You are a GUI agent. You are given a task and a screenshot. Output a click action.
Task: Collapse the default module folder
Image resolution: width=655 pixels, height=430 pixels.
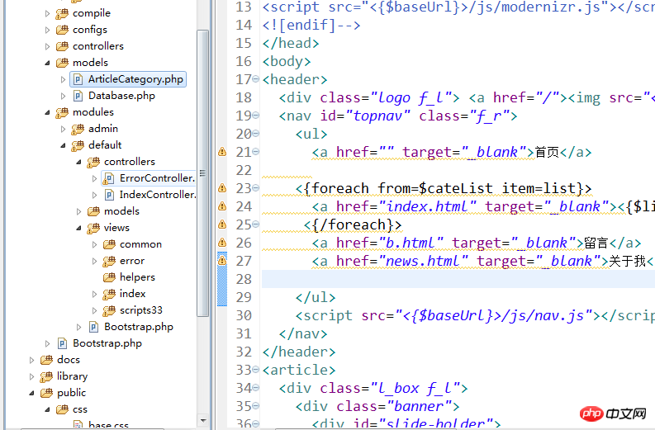[x=63, y=146]
